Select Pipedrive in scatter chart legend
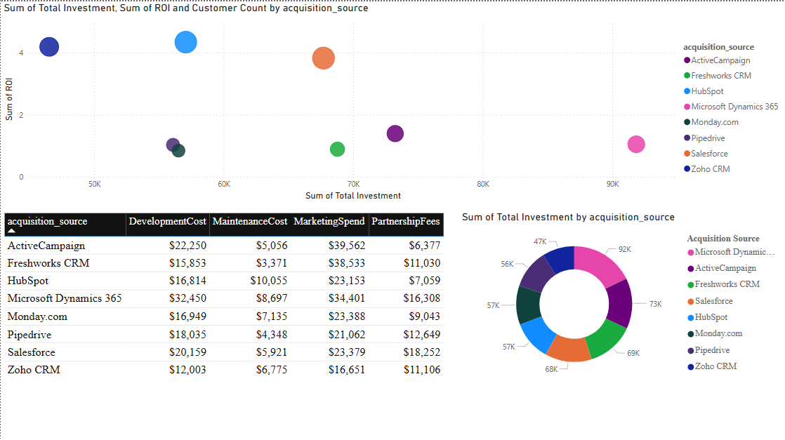 [704, 138]
